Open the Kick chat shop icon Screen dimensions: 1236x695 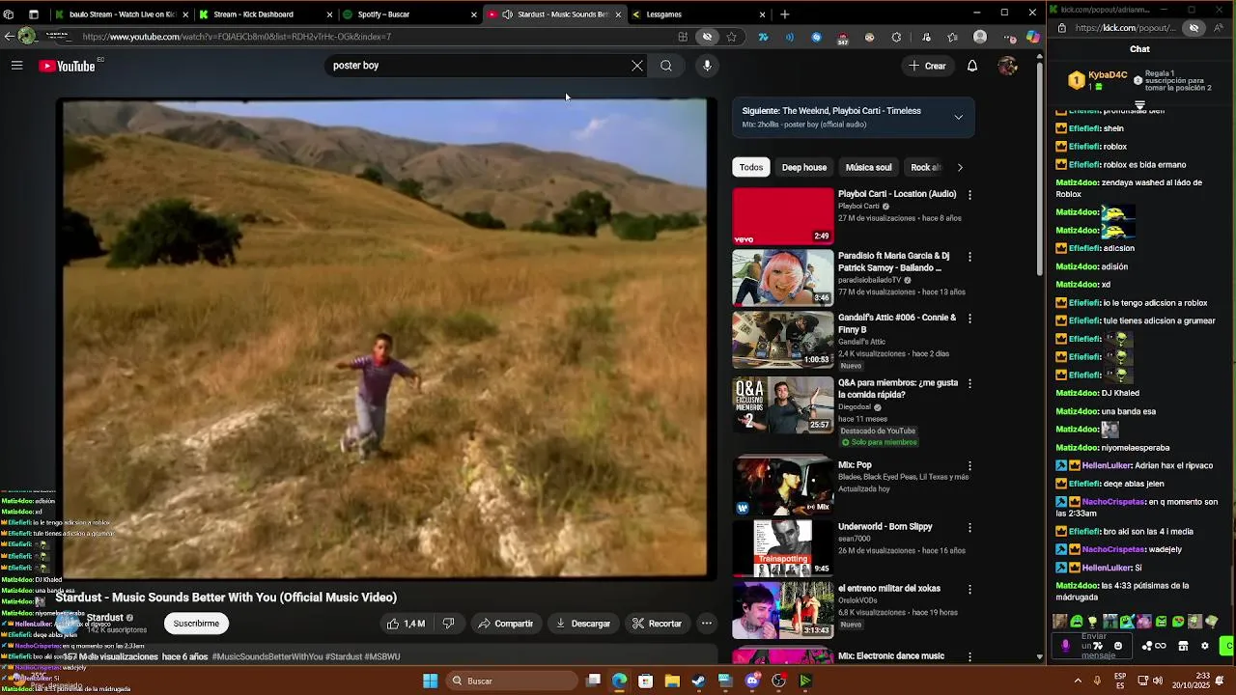click(1183, 646)
